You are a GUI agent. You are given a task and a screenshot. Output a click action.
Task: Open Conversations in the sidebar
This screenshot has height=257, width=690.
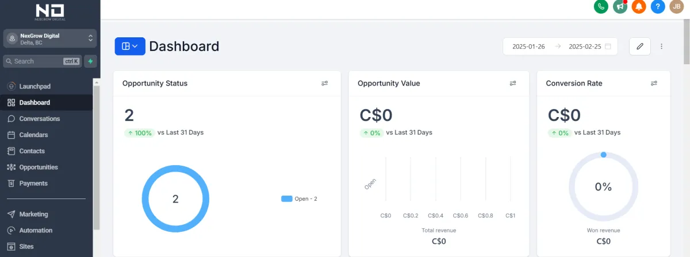coord(39,119)
